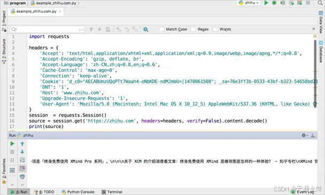Enable the Regex checkbox
The height and width of the screenshot is (195, 325).
(193, 29)
